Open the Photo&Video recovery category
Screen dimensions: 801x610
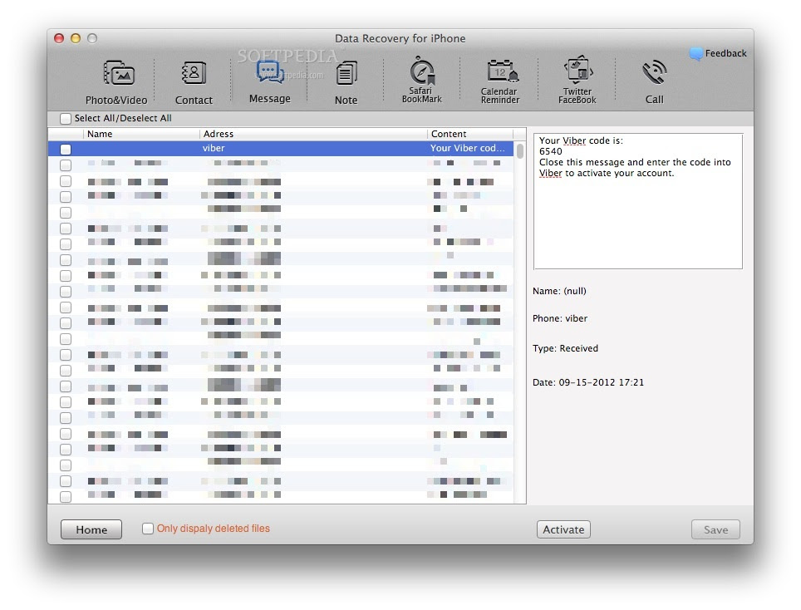(x=116, y=81)
